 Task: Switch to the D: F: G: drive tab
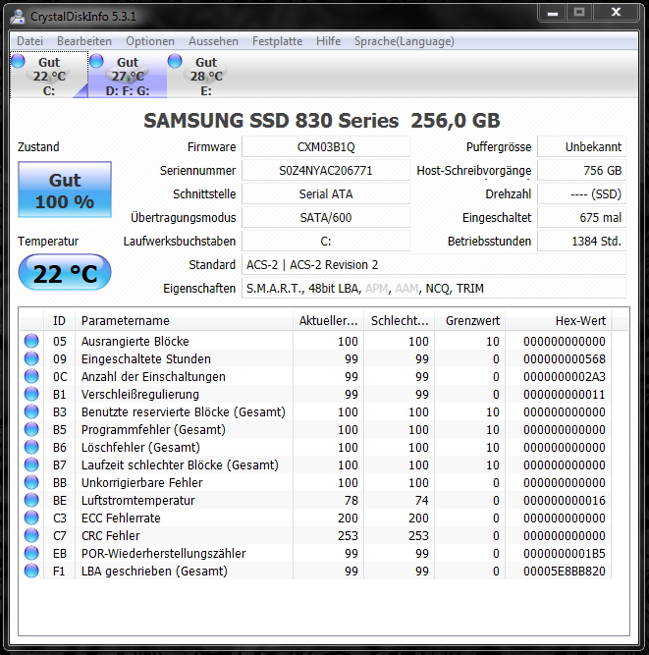128,76
